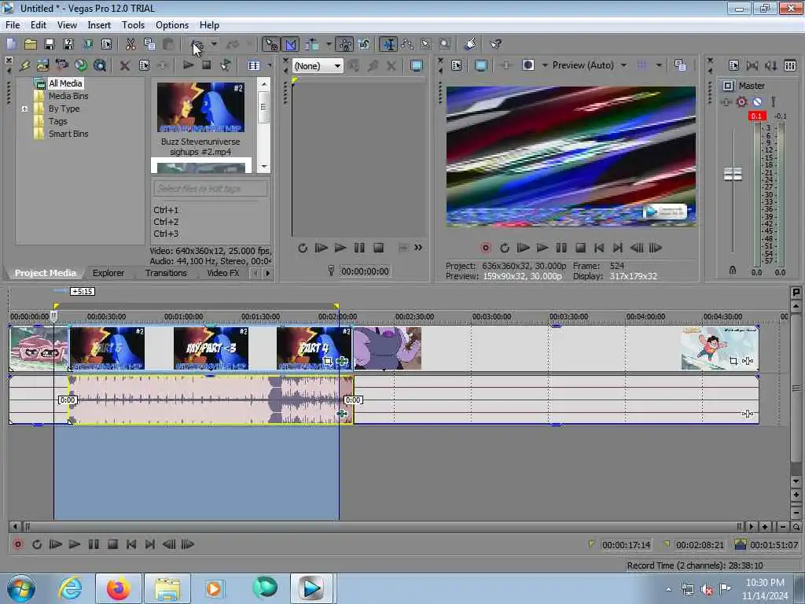Click the docked tabs scroll right arrow

tap(267, 273)
